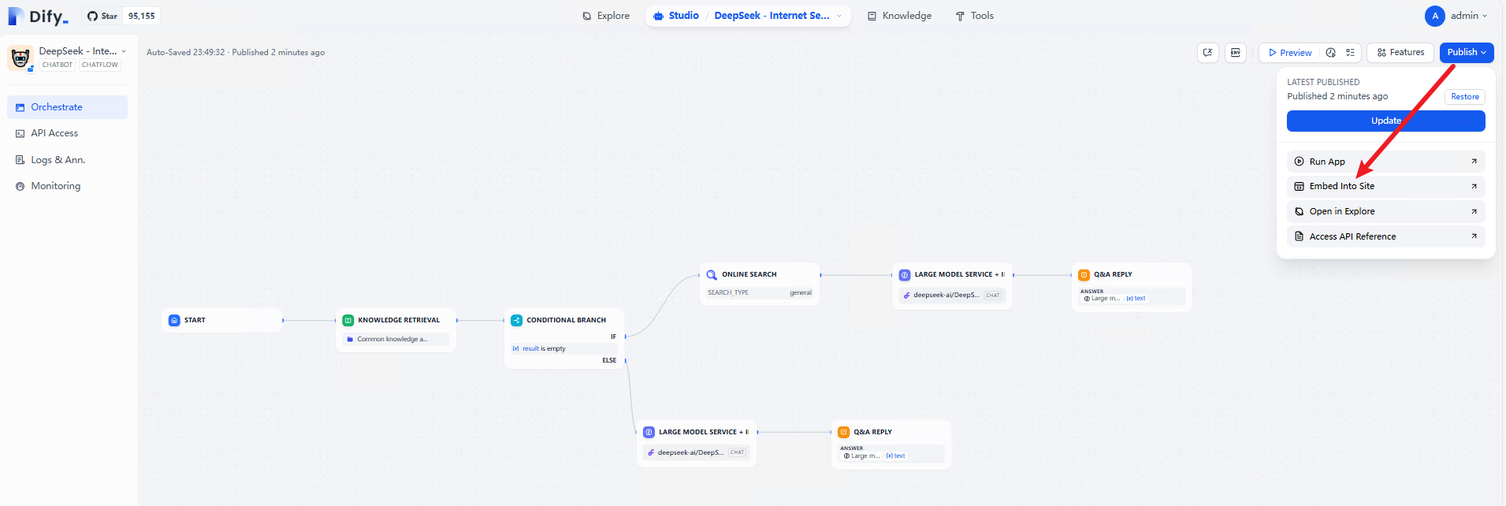Click the blue Update button
The width and height of the screenshot is (1506, 506).
tap(1385, 121)
